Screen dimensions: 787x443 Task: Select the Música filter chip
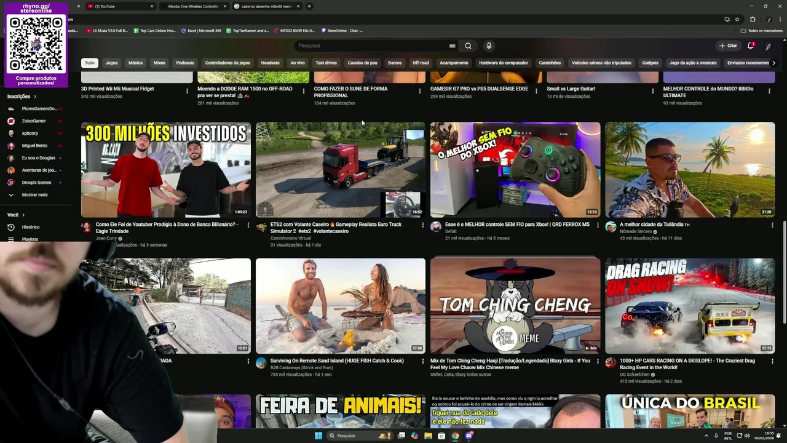[x=135, y=63]
